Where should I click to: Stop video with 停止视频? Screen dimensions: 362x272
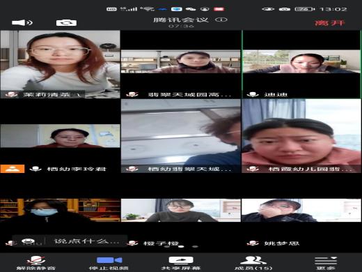[x=109, y=263]
